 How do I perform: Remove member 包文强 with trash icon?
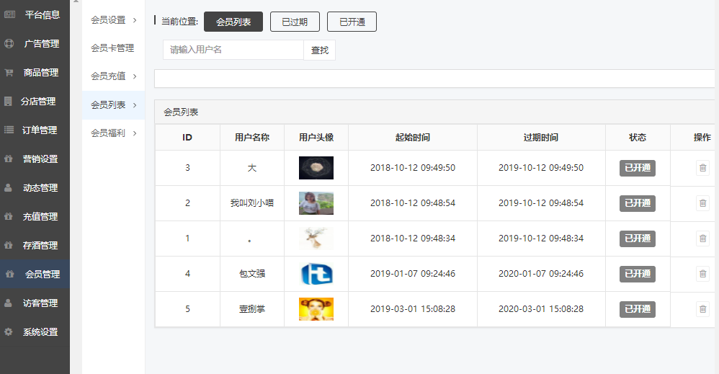coord(702,274)
